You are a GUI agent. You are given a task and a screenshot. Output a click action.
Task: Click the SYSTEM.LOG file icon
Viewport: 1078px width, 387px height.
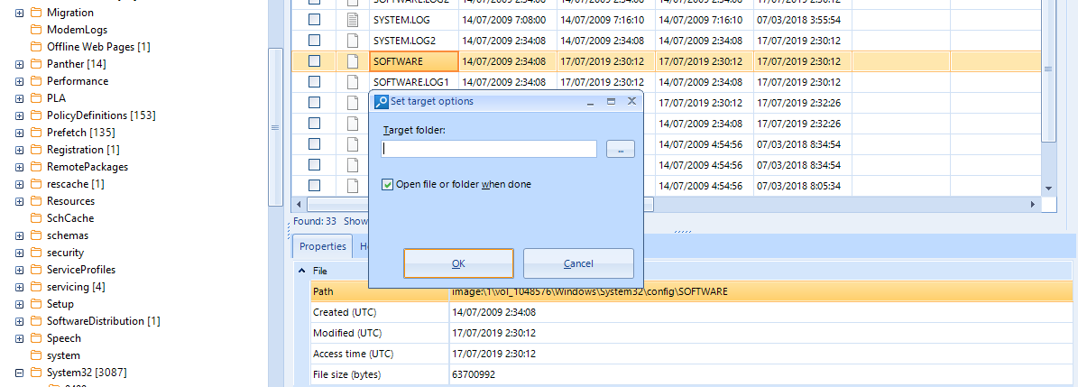click(354, 20)
